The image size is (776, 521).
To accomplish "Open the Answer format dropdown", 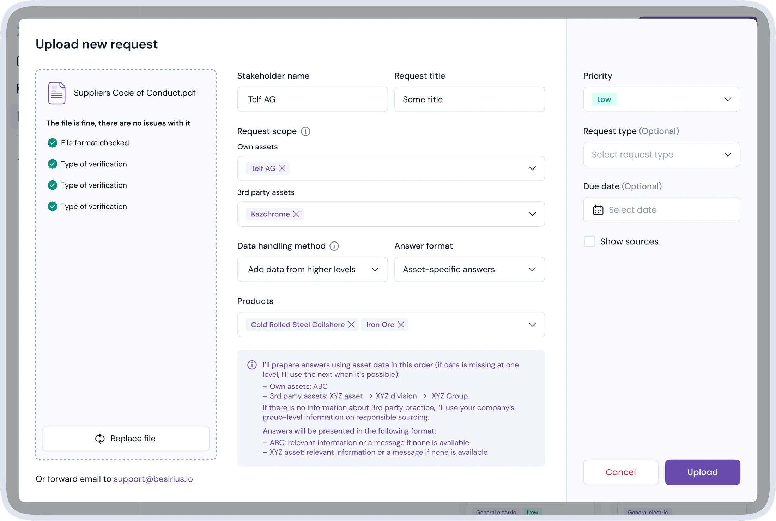I will 469,269.
